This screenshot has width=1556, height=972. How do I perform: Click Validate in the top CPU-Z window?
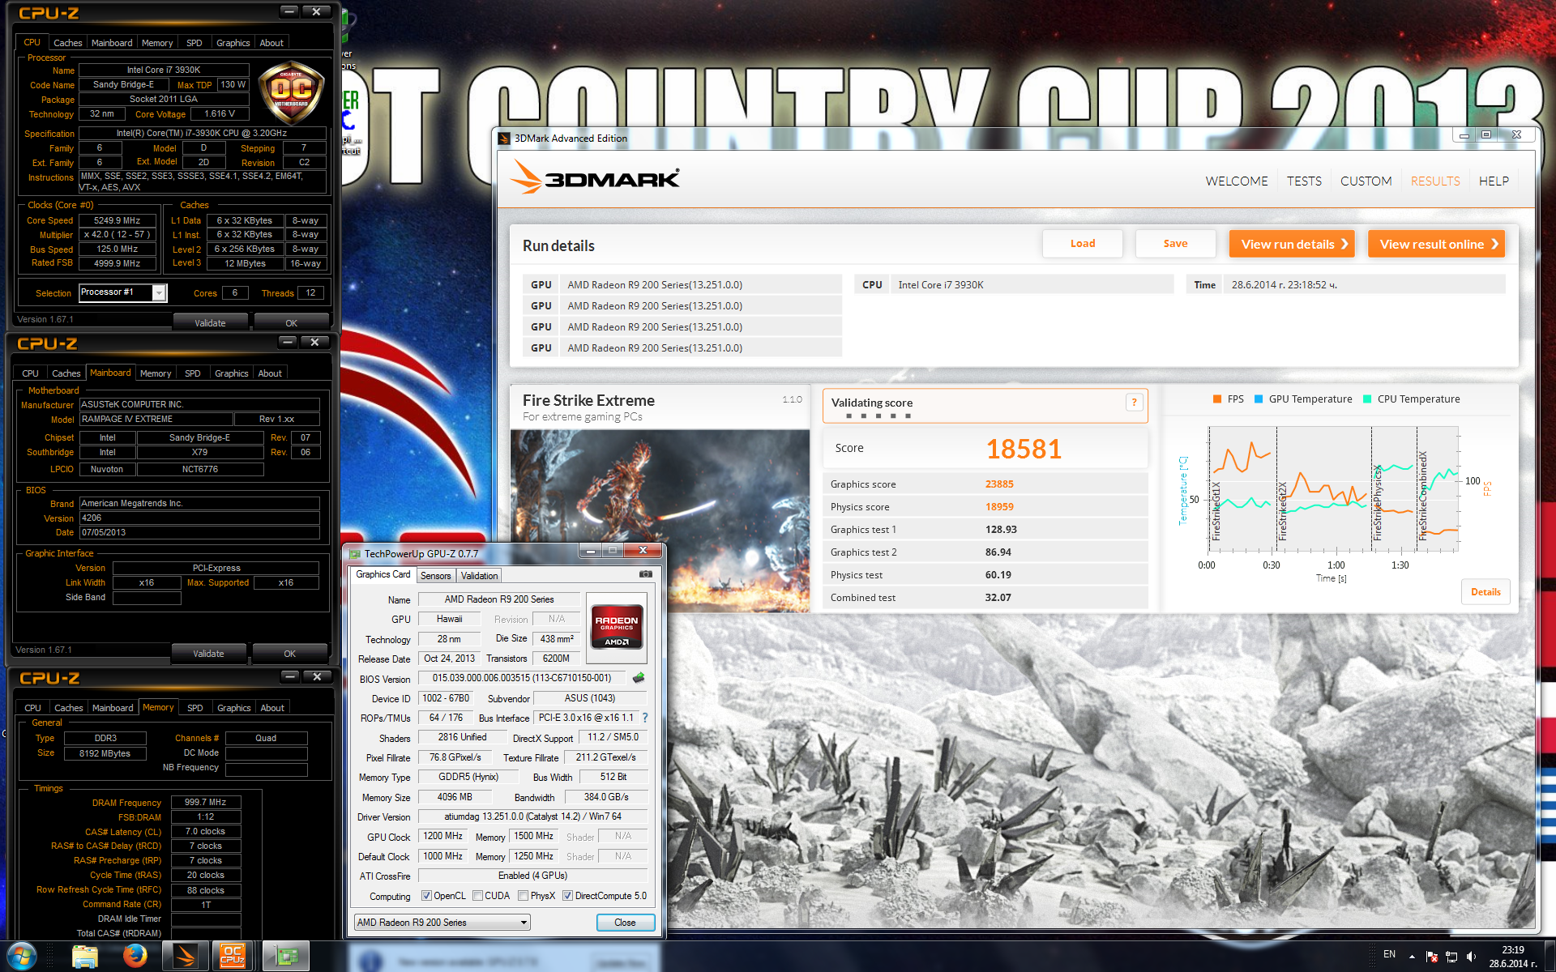point(210,322)
